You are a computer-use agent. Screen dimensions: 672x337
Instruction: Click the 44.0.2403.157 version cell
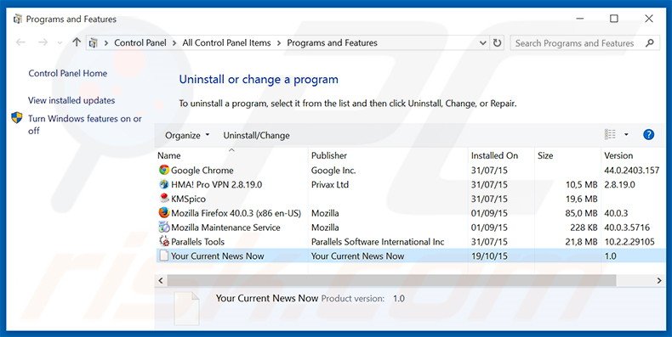click(x=632, y=171)
